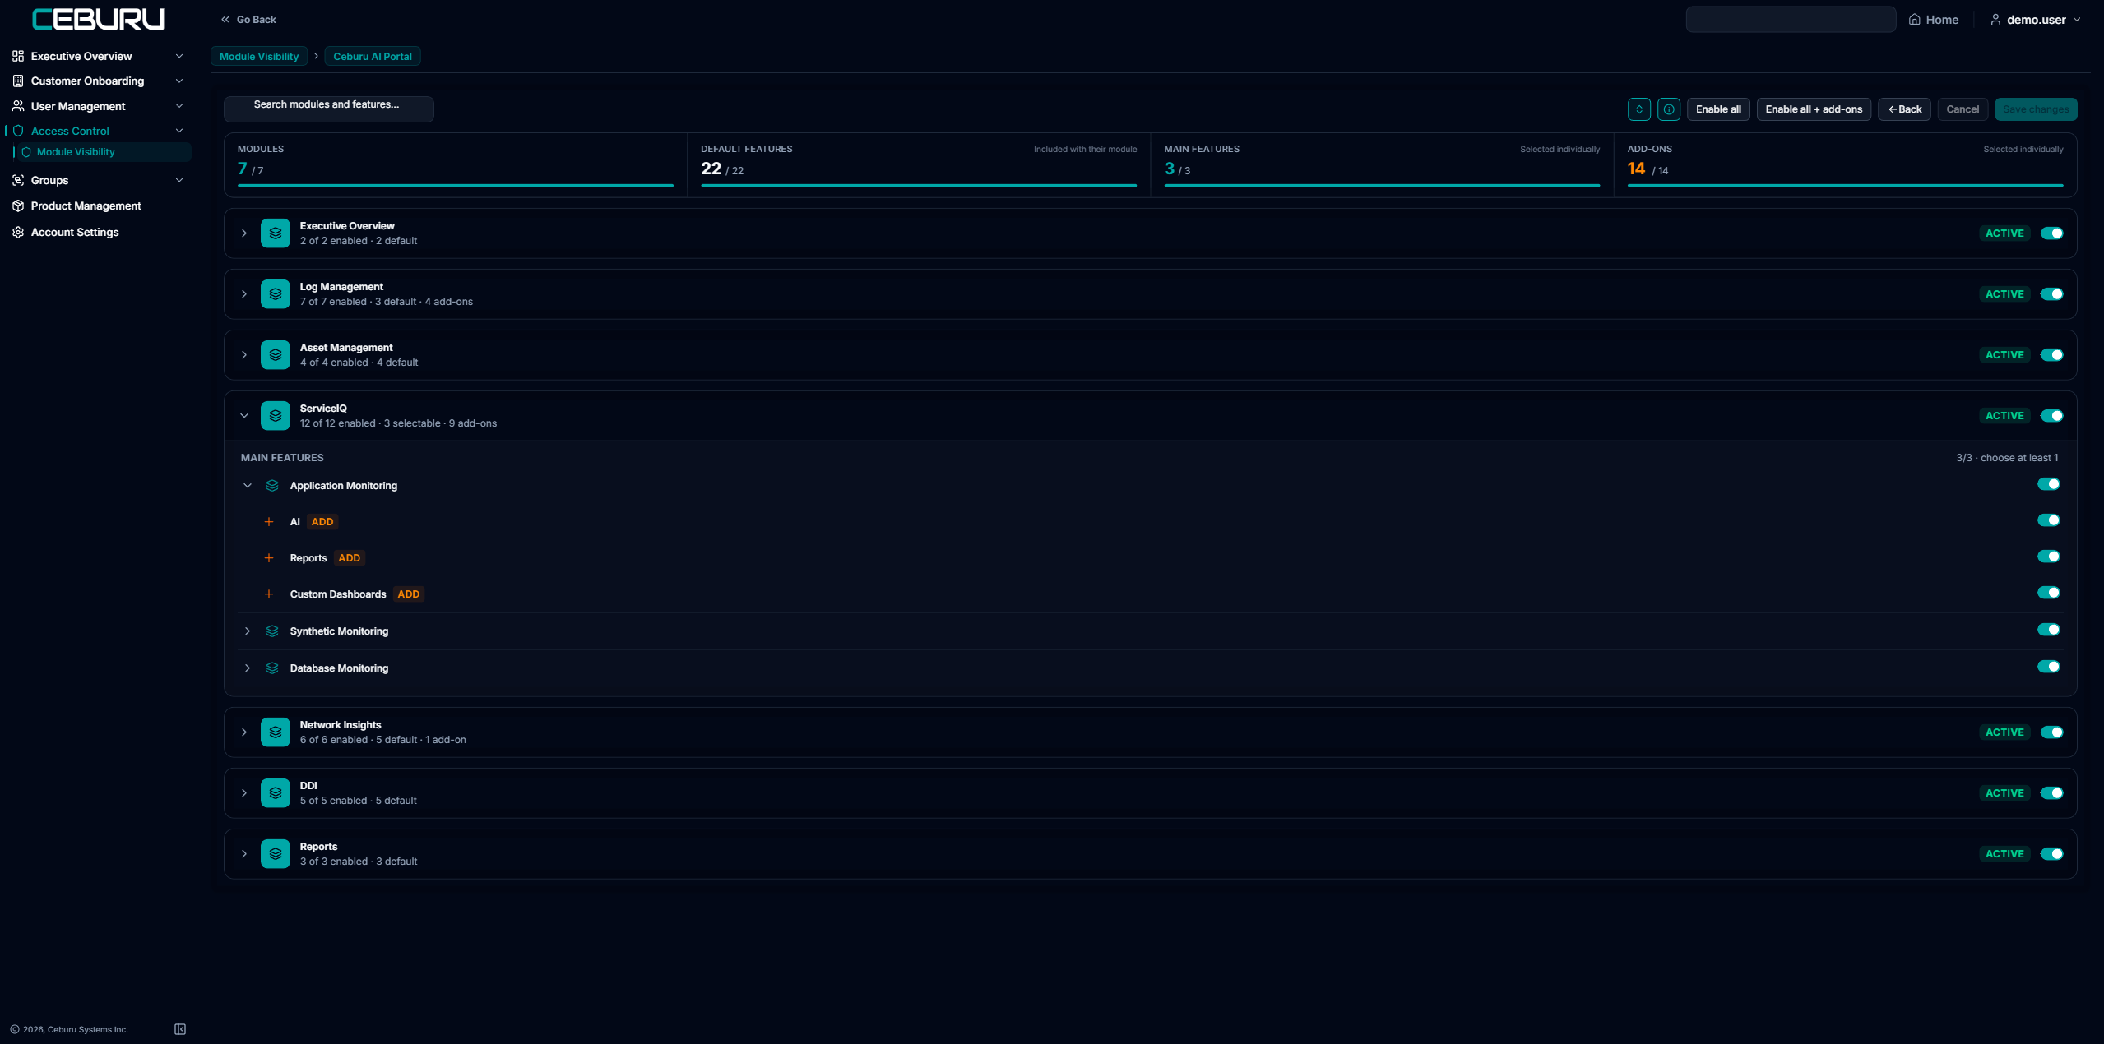The height and width of the screenshot is (1044, 2104).
Task: Click the Save changes button
Action: 2036,109
